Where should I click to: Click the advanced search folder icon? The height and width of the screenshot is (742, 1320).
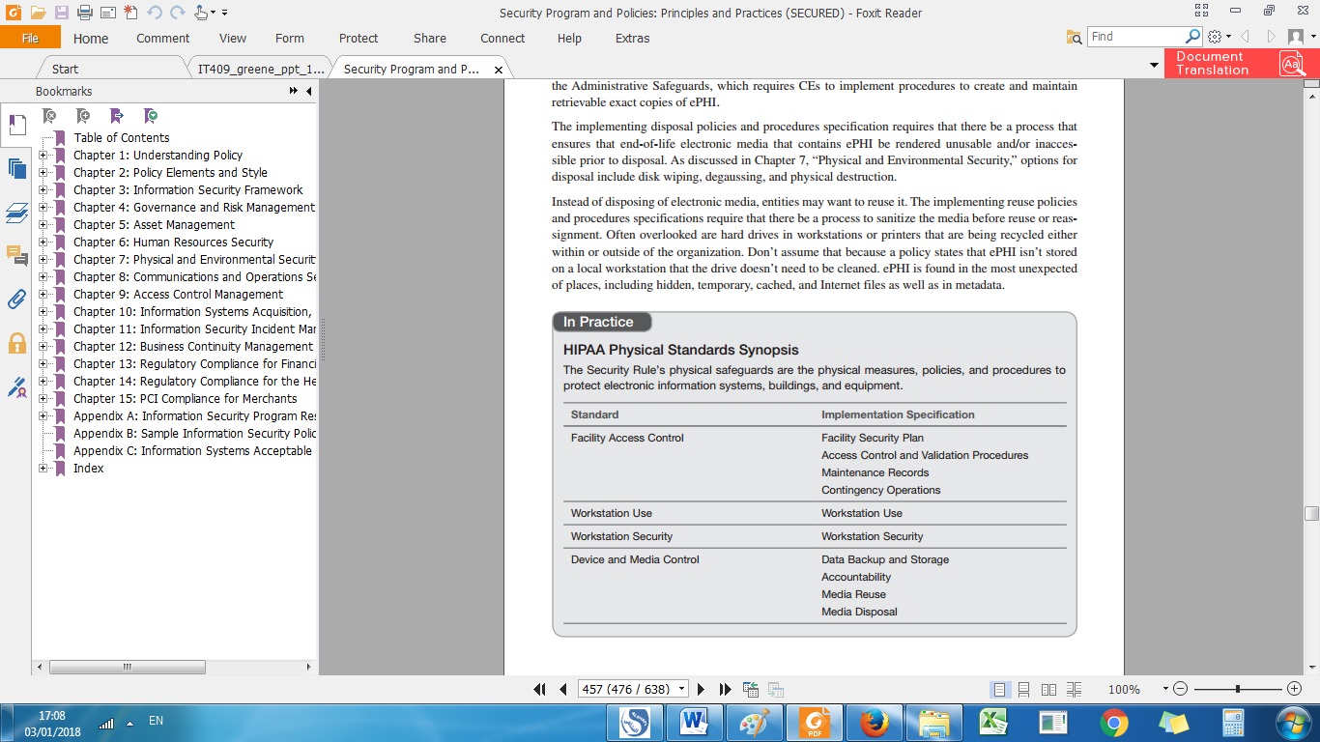pos(1074,37)
